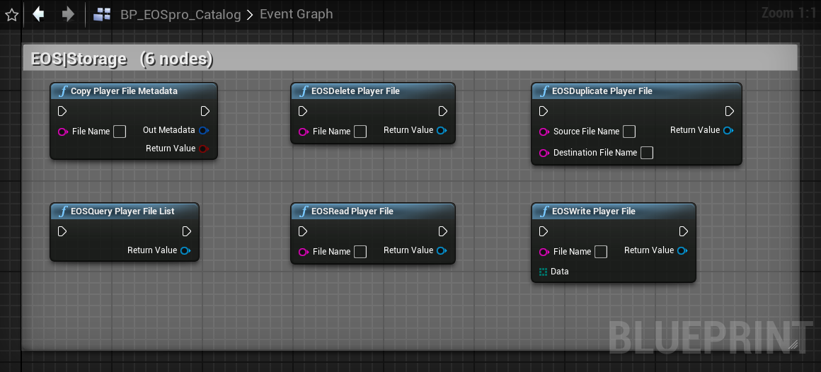Click File Name text box on EOSRead Player File
Screen dimensions: 821x372
(360, 252)
